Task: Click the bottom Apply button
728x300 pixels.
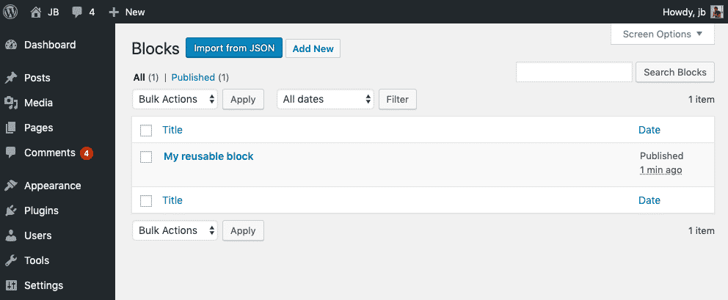Action: tap(244, 231)
